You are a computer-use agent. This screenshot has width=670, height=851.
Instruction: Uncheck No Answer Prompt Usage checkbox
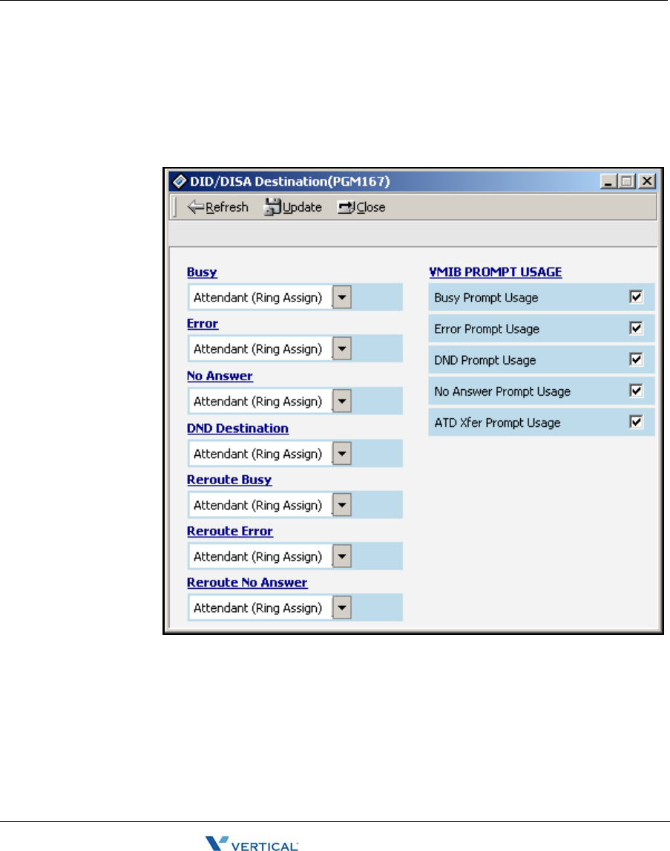click(x=636, y=391)
